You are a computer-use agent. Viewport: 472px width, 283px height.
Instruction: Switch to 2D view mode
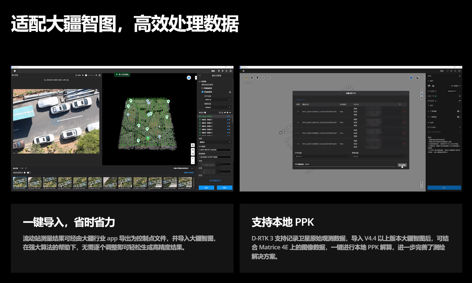coord(422,94)
